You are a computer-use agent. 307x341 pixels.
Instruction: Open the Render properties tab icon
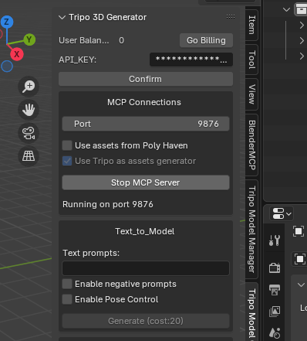coord(275,268)
